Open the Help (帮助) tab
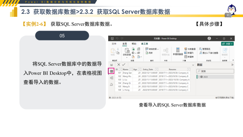This screenshot has width=243, height=137. click(x=134, y=44)
